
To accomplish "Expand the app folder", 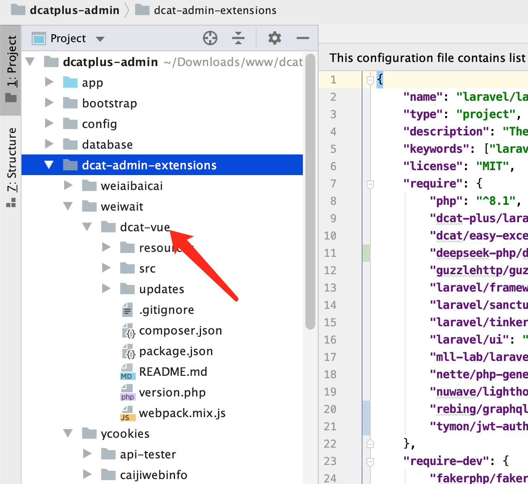I will [49, 82].
